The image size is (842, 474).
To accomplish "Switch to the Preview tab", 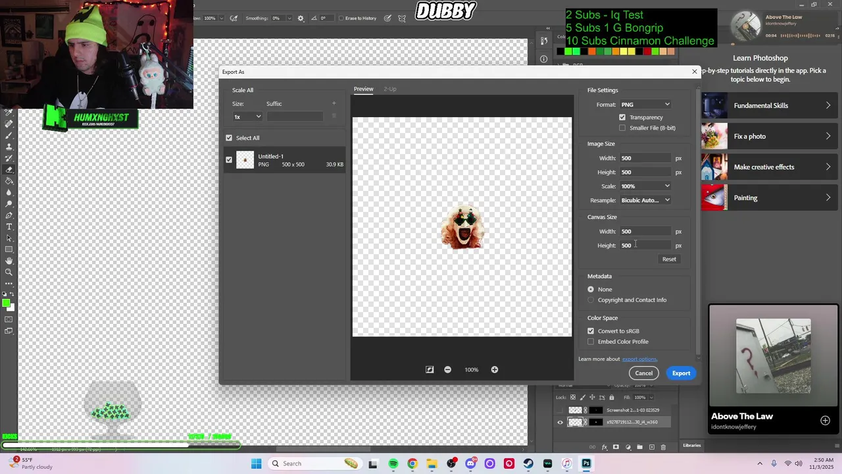I will click(363, 89).
